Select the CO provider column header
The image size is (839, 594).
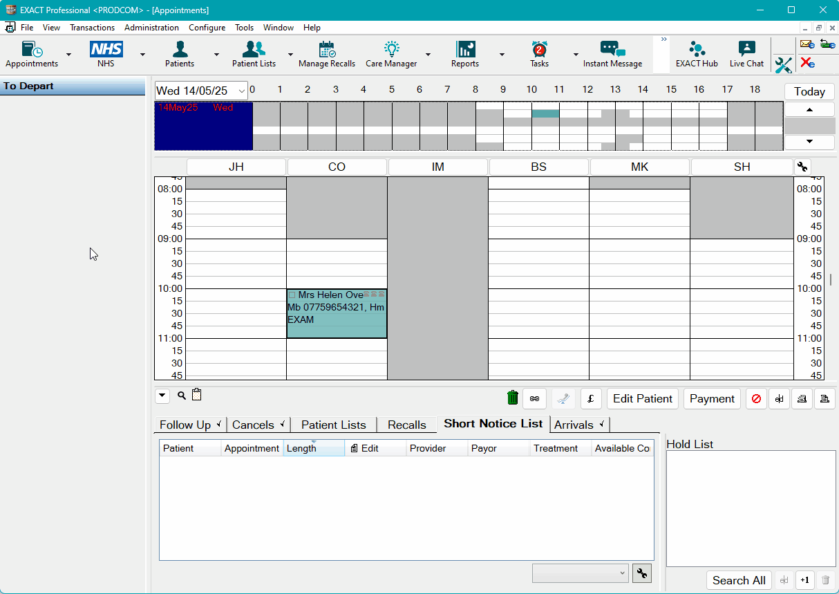337,167
